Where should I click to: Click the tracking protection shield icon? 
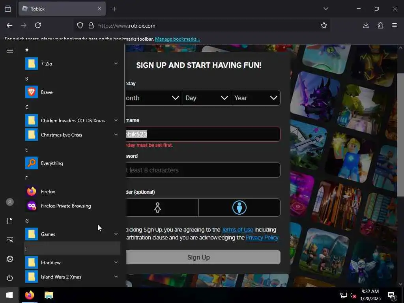click(80, 25)
